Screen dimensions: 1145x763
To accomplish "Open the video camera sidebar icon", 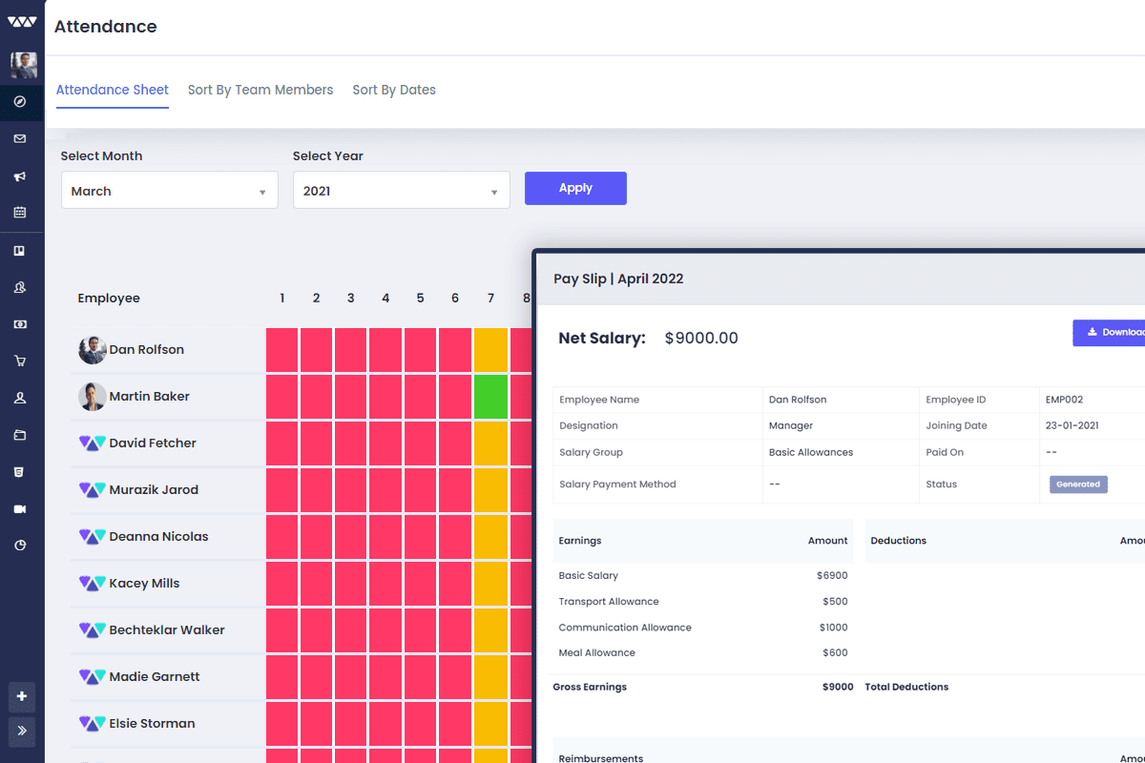I will [x=20, y=509].
